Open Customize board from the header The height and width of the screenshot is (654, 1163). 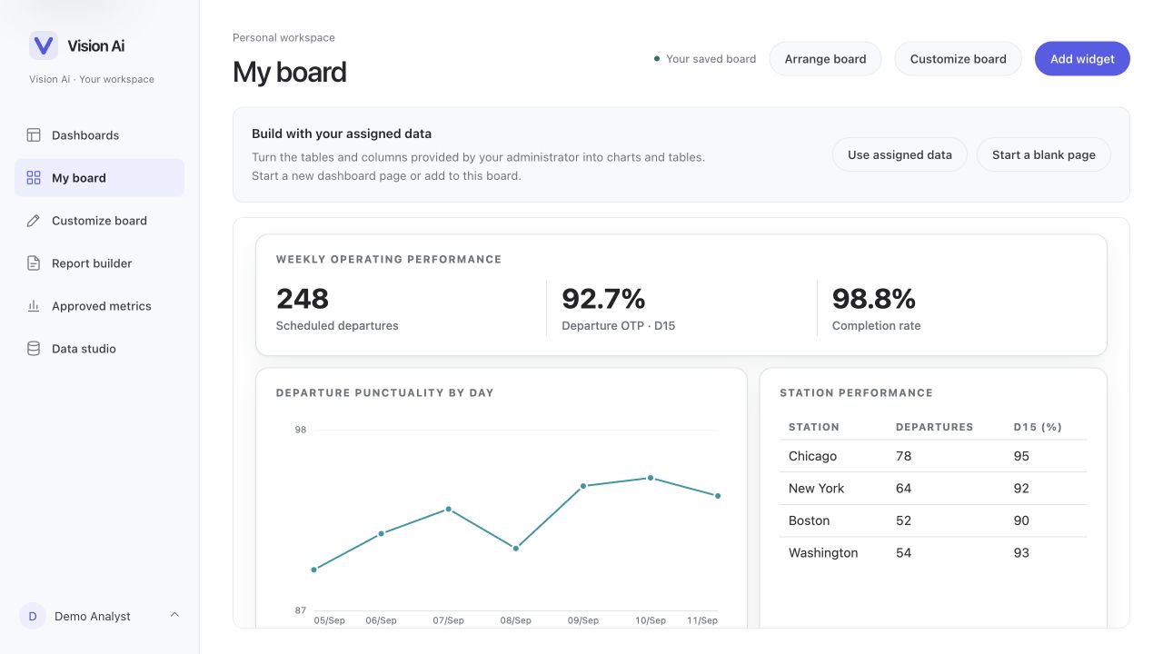[x=958, y=59]
